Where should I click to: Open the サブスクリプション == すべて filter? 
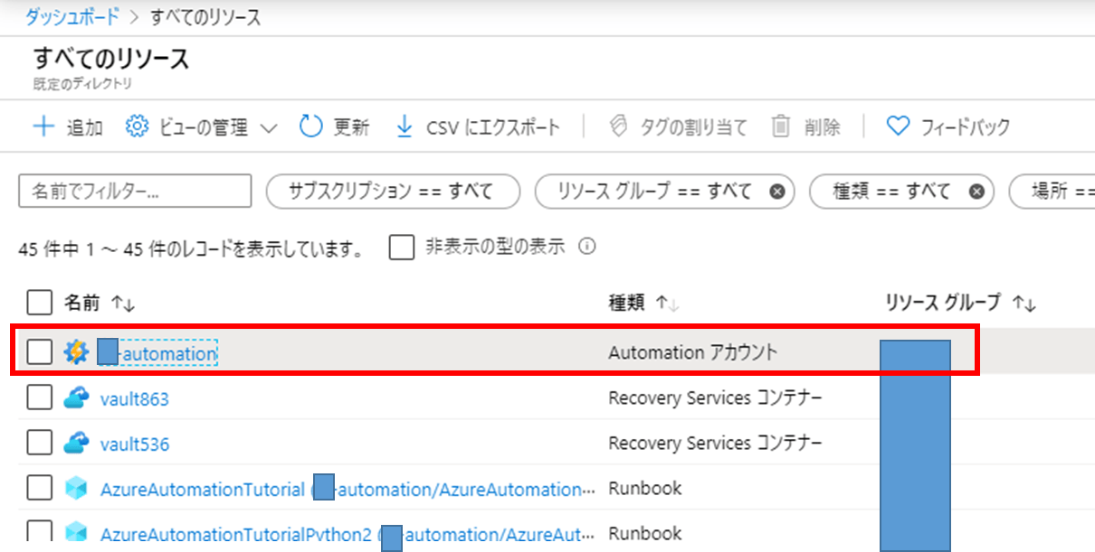393,192
